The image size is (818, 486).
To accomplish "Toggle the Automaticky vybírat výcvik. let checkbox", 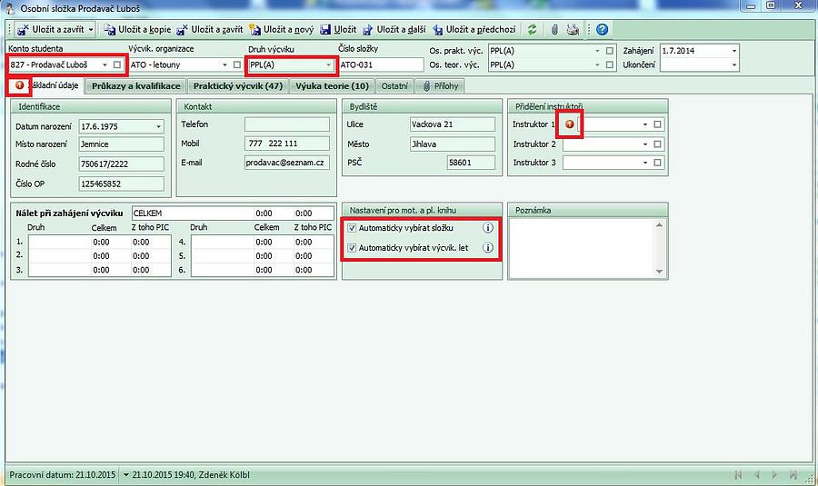I will (352, 247).
